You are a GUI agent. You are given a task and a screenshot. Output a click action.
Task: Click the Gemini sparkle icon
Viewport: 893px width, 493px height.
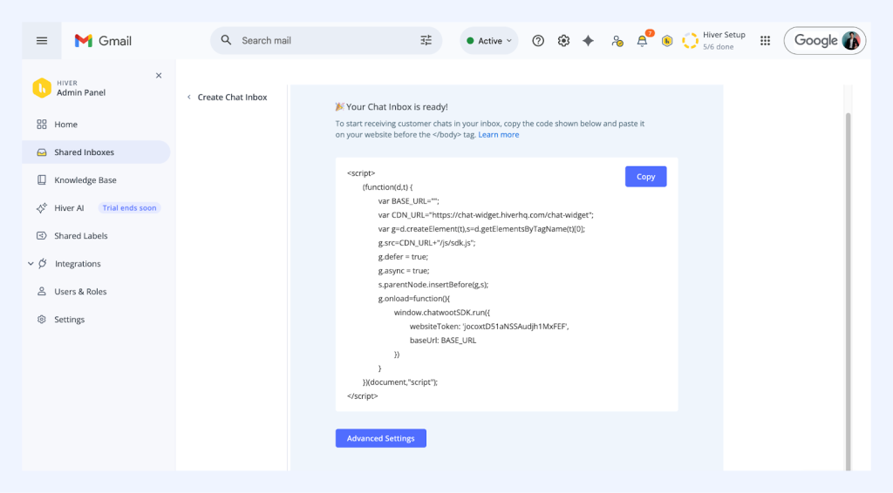(x=589, y=41)
